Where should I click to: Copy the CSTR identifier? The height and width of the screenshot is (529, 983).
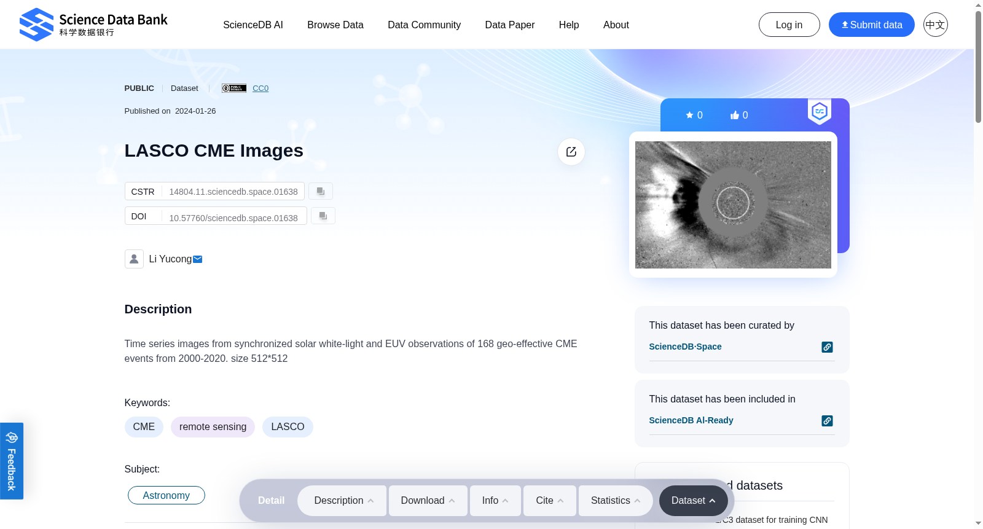[321, 191]
